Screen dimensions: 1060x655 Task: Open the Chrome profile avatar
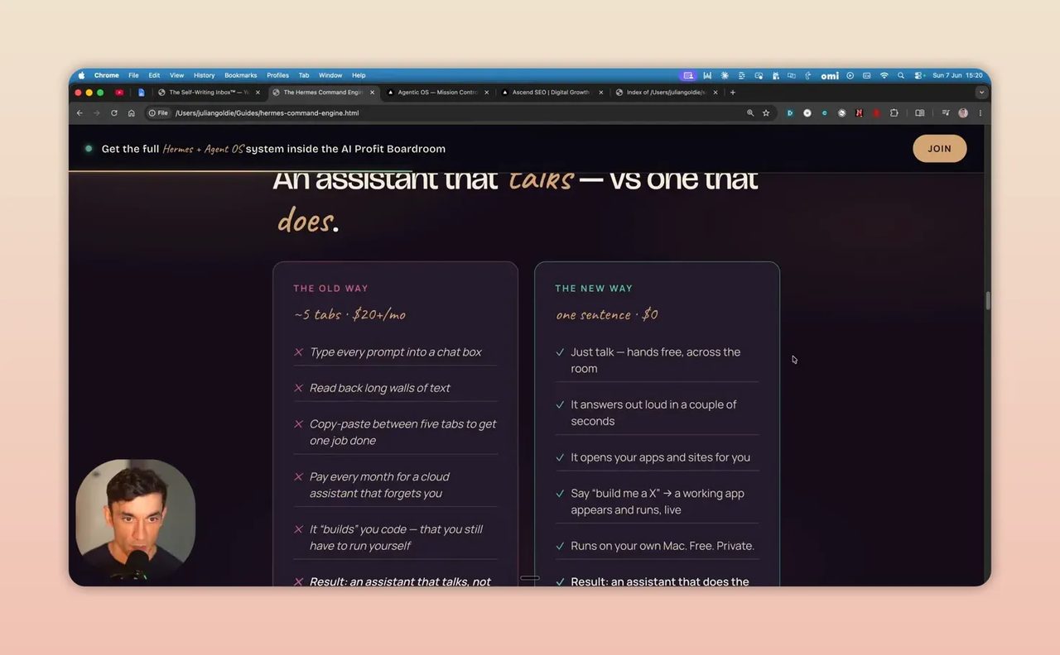tap(963, 112)
